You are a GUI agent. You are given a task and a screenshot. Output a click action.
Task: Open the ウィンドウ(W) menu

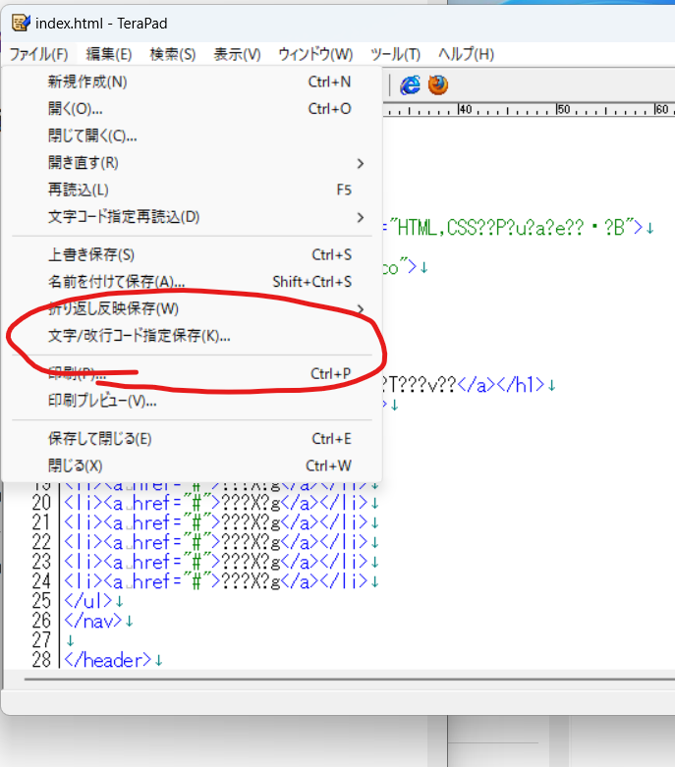pos(315,54)
